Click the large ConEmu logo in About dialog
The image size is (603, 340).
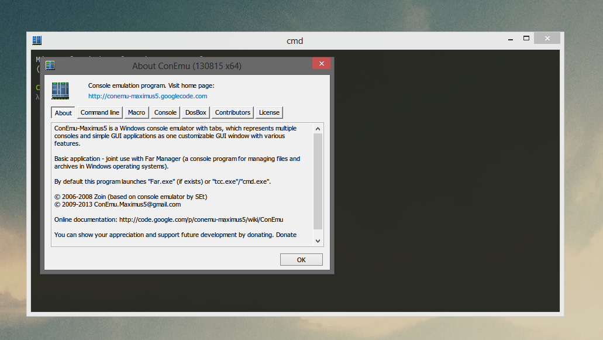coord(60,91)
